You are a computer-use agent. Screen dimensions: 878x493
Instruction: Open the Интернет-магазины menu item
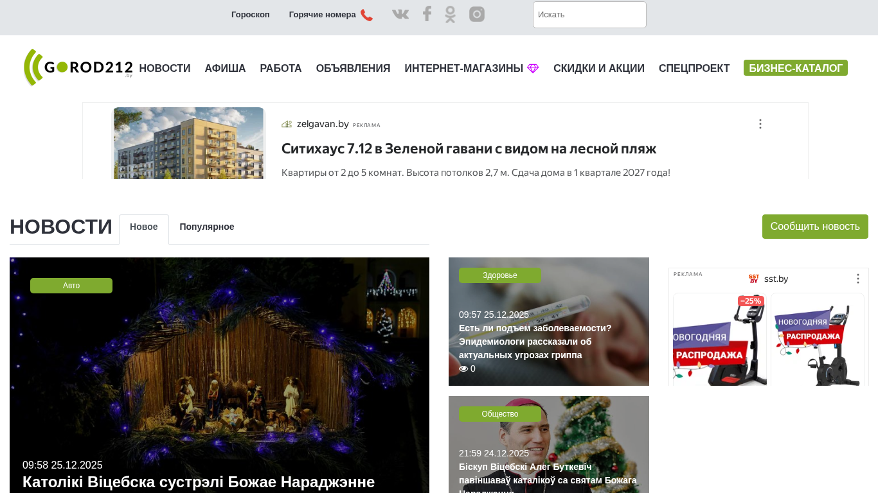coord(464,69)
